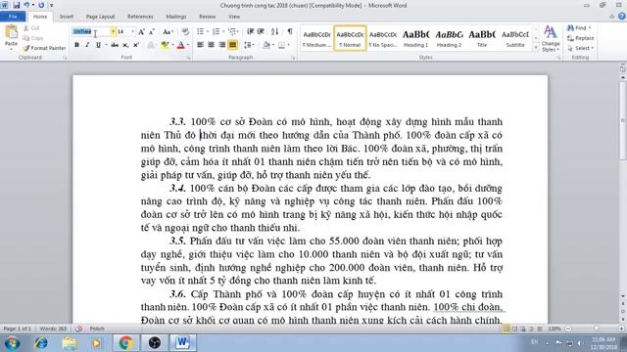
Task: Open Windows Start menu
Action: coord(12,343)
